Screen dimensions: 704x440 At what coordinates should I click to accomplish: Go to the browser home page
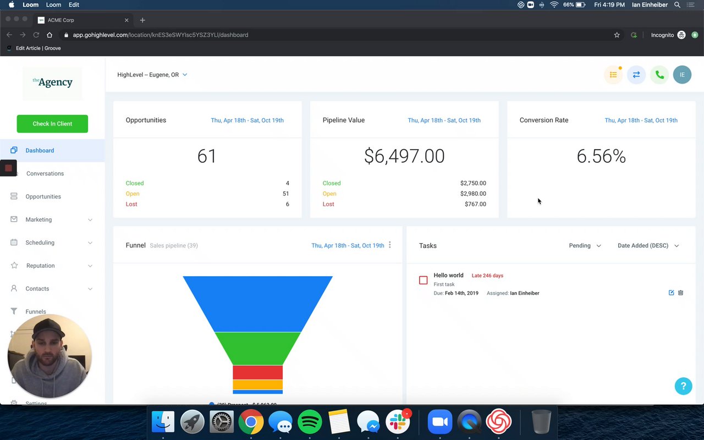(50, 35)
